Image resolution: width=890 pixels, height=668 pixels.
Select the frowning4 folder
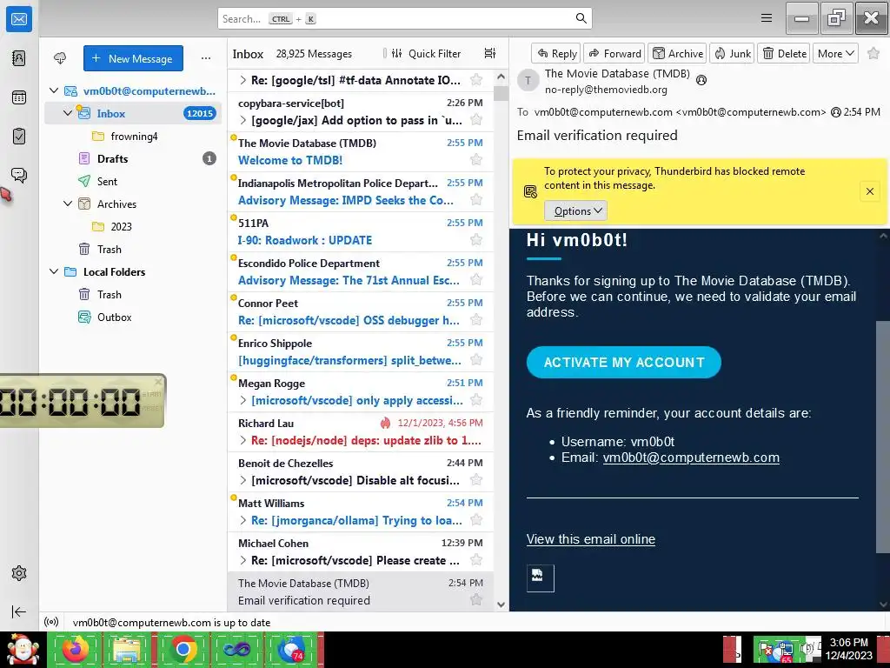click(133, 136)
